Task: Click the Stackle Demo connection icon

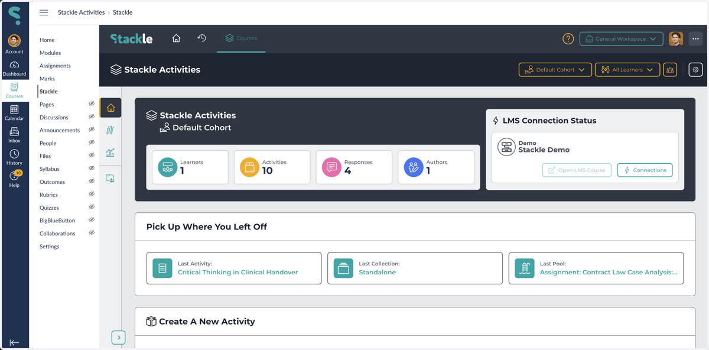Action: point(506,147)
